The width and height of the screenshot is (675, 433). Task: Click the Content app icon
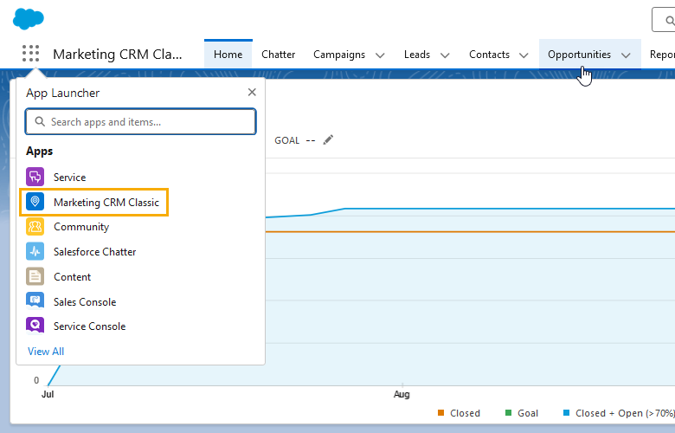(35, 276)
